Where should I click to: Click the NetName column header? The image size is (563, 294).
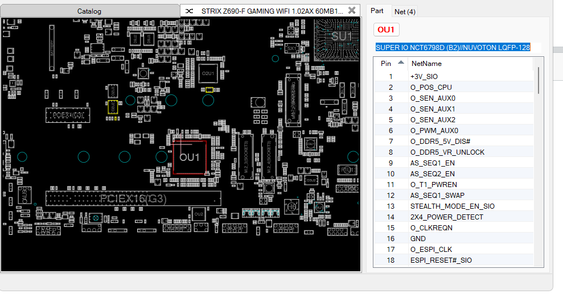pyautogui.click(x=471, y=64)
